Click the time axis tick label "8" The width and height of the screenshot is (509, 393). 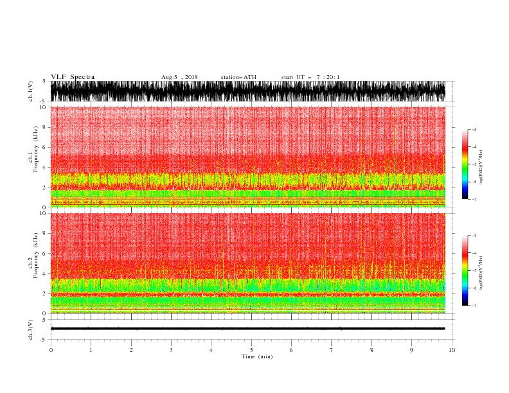371,350
